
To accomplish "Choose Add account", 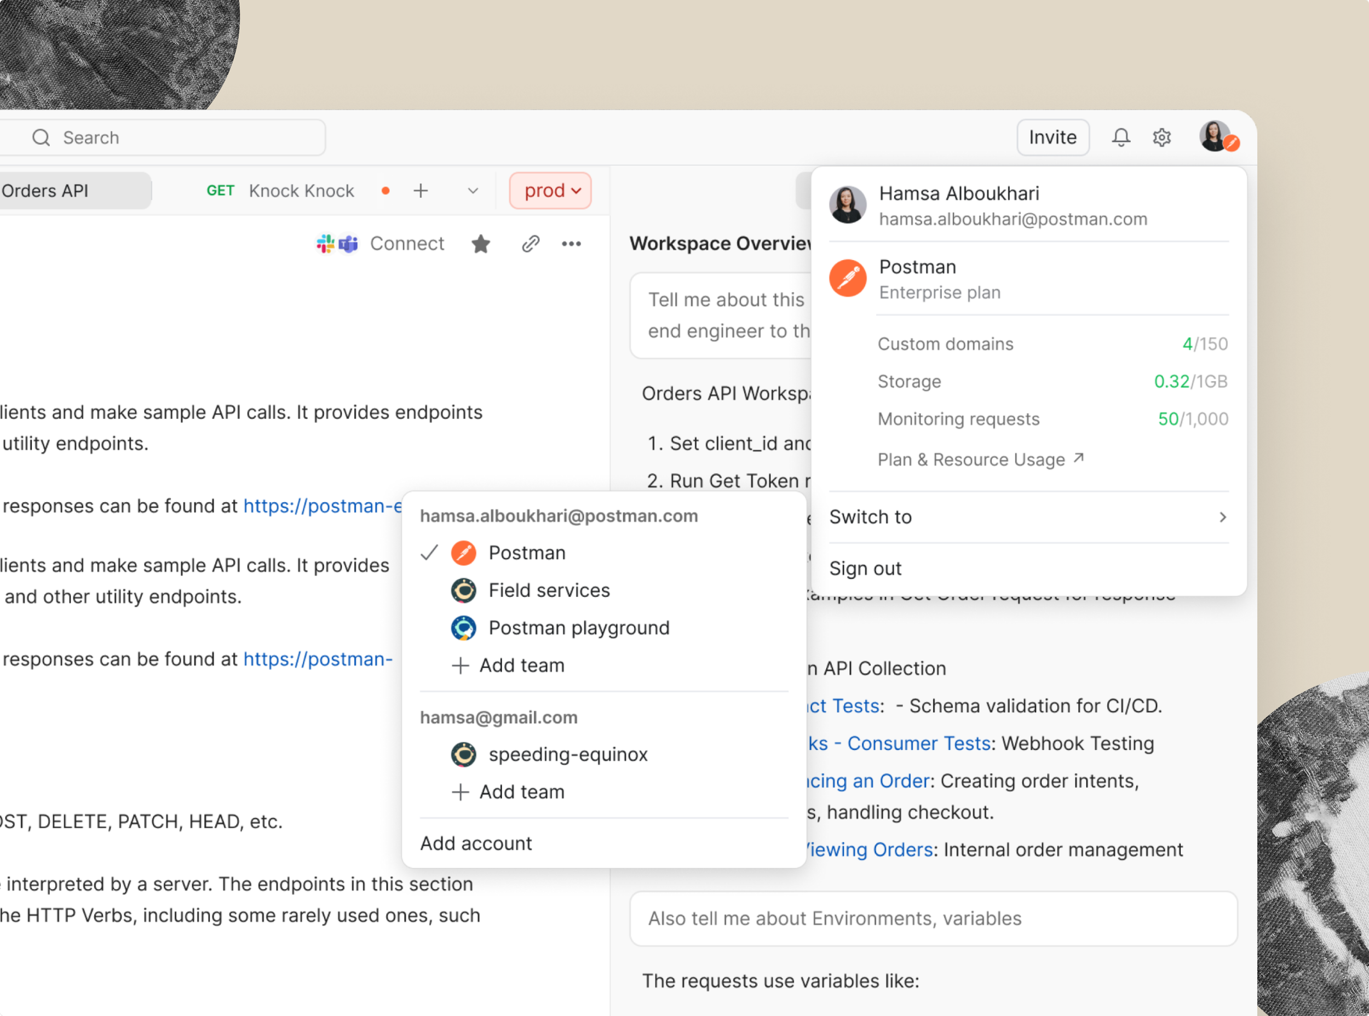I will [x=476, y=843].
